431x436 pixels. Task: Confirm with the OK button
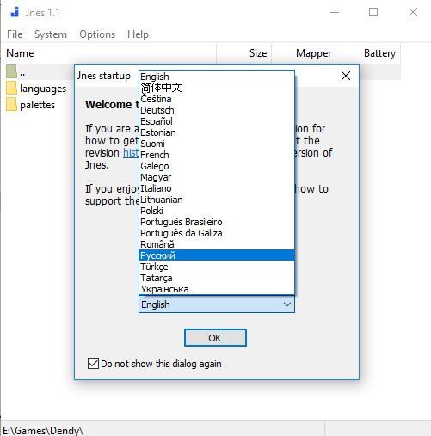click(x=215, y=338)
